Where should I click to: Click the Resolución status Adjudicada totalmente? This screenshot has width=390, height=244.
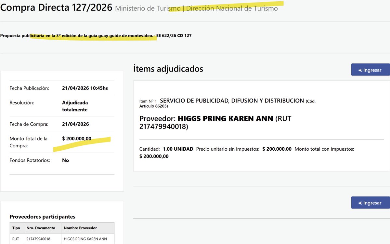tap(75, 106)
